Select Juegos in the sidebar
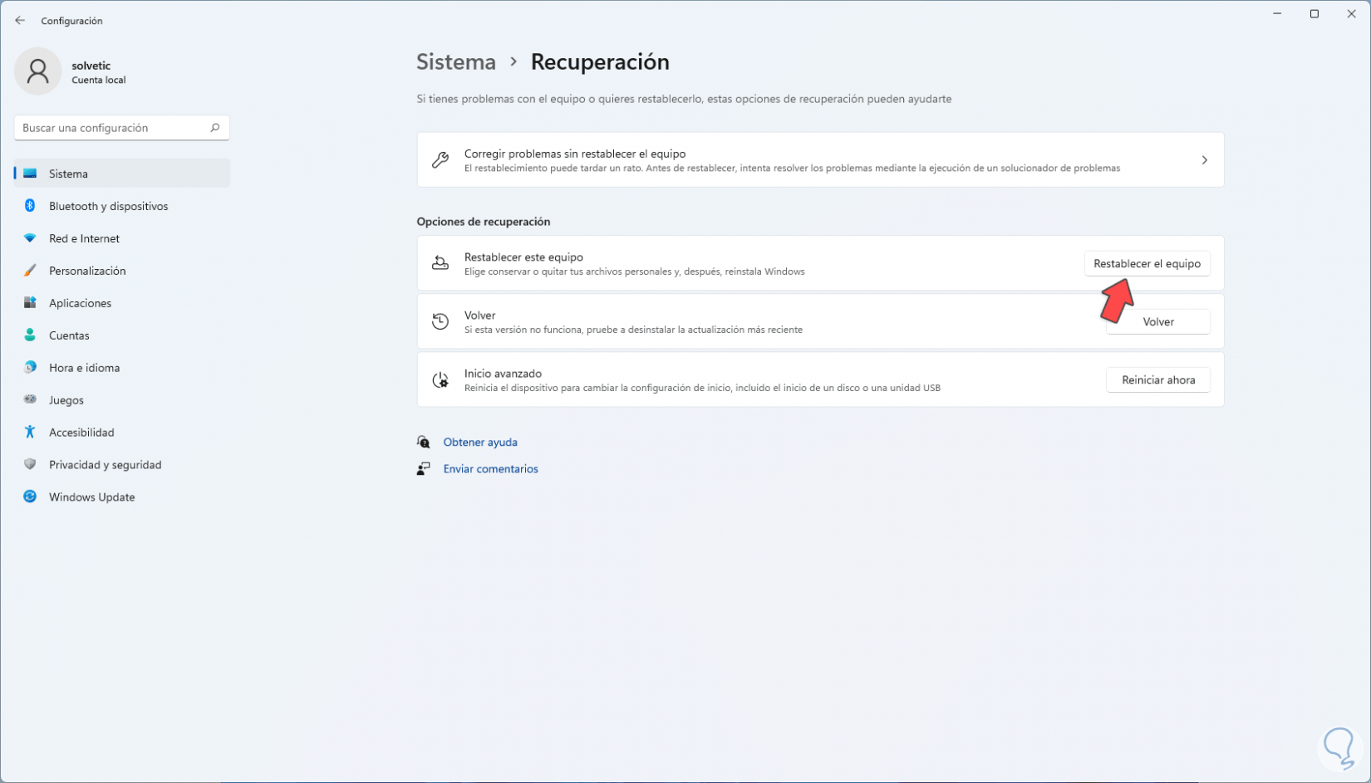Viewport: 1371px width, 783px height. click(x=66, y=400)
